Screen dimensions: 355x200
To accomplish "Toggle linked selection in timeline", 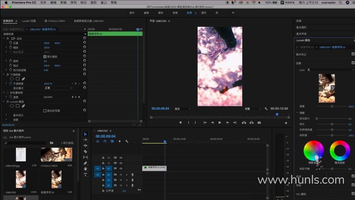I will [x=112, y=141].
